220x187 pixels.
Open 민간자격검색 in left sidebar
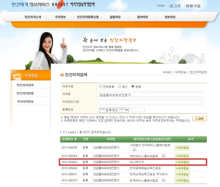pyautogui.click(x=25, y=85)
